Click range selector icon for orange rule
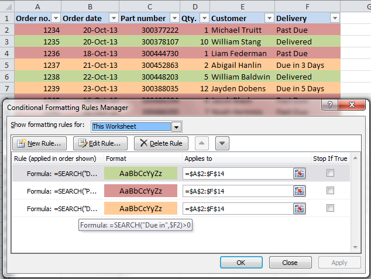Image resolution: width=371 pixels, height=279 pixels. [300, 208]
